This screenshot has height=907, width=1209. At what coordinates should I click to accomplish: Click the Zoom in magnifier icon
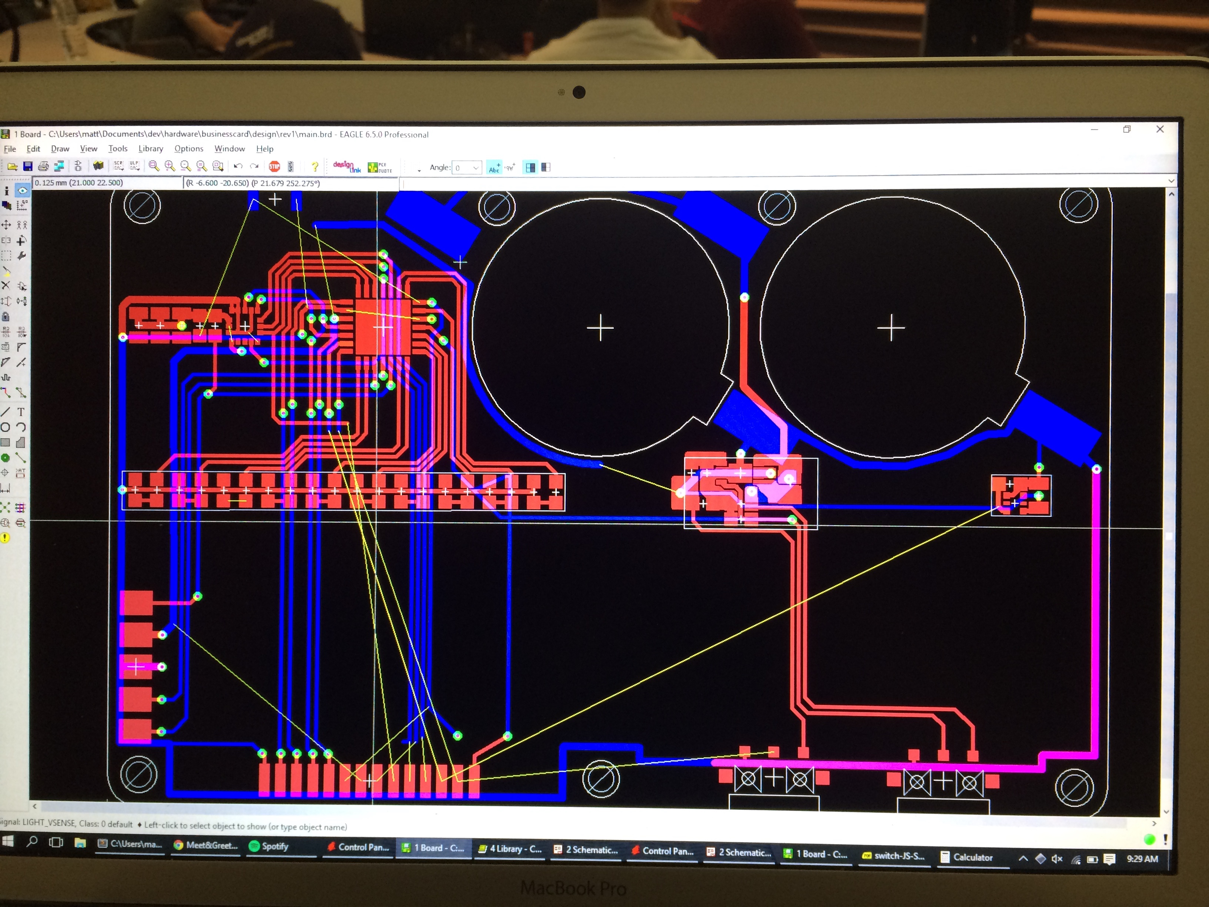tap(169, 166)
